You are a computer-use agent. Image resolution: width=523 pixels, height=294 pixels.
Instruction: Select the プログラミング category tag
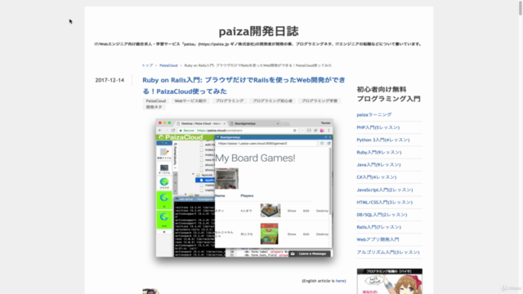click(x=230, y=100)
